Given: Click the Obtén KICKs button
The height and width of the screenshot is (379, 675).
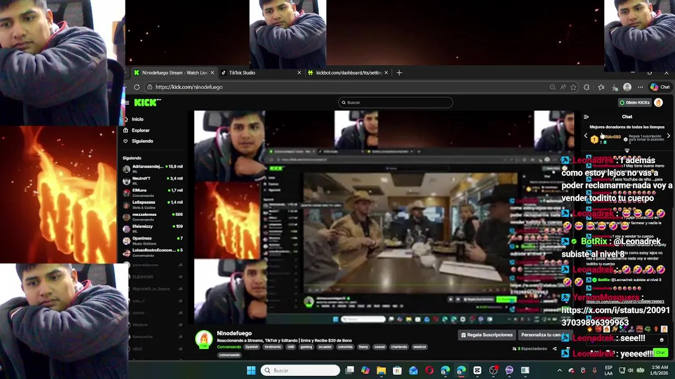Looking at the screenshot, I should [x=634, y=103].
